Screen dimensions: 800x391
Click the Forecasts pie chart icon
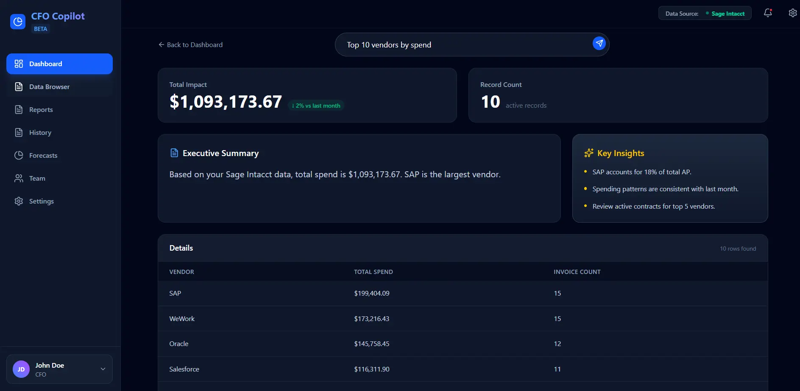[19, 156]
